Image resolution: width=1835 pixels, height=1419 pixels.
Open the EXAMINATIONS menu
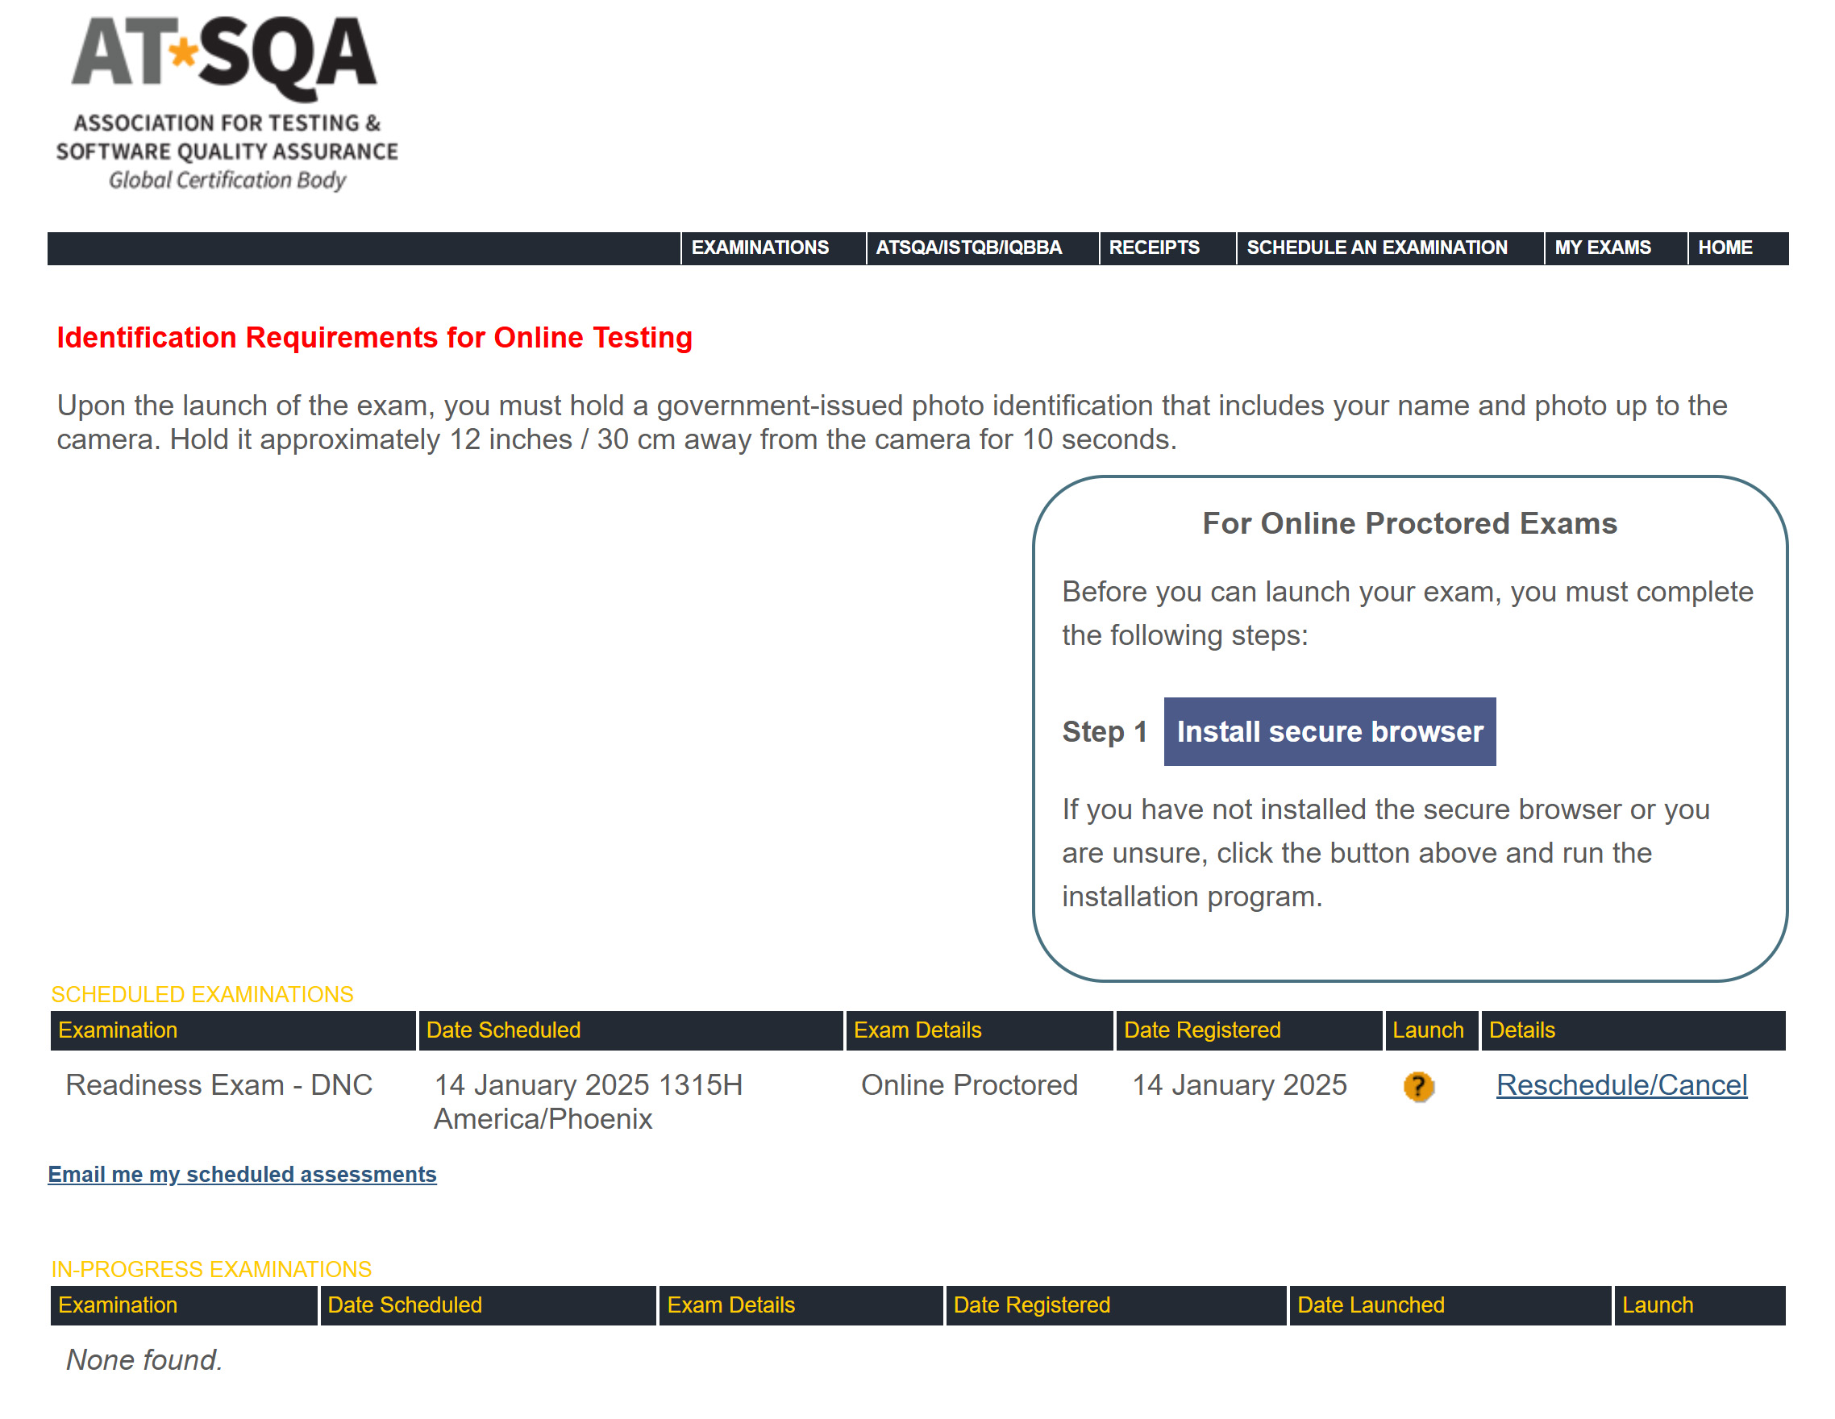(x=759, y=248)
